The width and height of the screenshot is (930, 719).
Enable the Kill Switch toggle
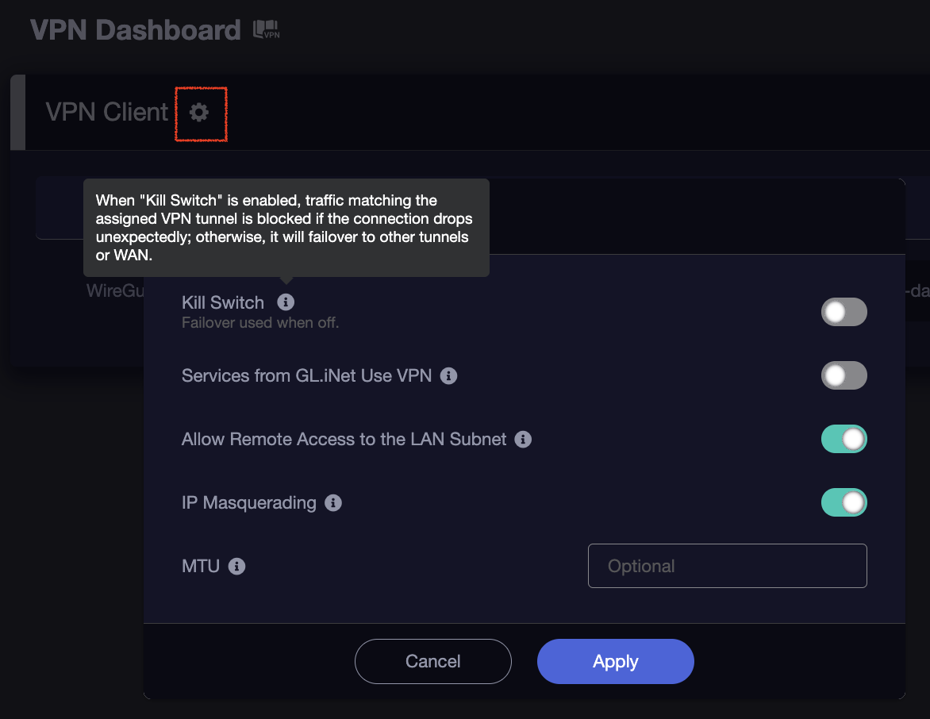[844, 312]
